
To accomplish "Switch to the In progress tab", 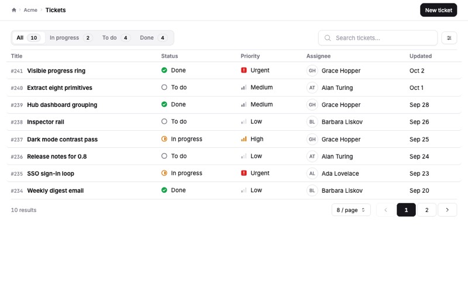I will point(71,38).
